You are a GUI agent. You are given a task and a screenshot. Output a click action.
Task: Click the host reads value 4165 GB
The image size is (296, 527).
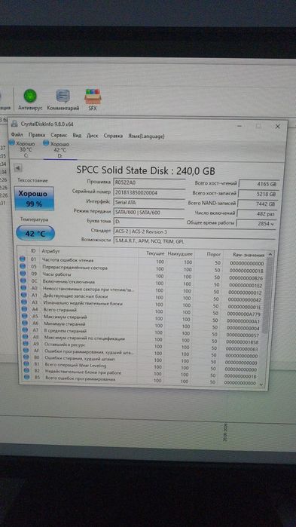coord(259,184)
